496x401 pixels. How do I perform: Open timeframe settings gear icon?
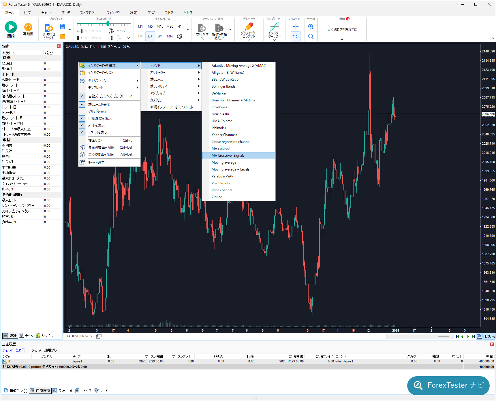180,36
